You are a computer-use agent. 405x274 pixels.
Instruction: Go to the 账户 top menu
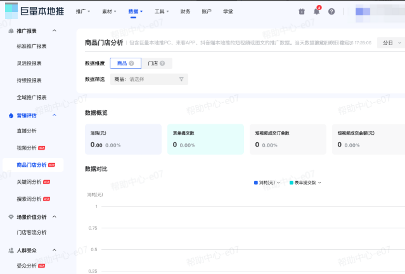click(207, 11)
